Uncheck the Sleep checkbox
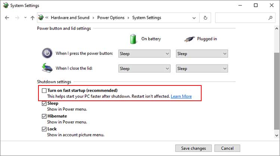This screenshot has height=156, width=280. pos(44,103)
